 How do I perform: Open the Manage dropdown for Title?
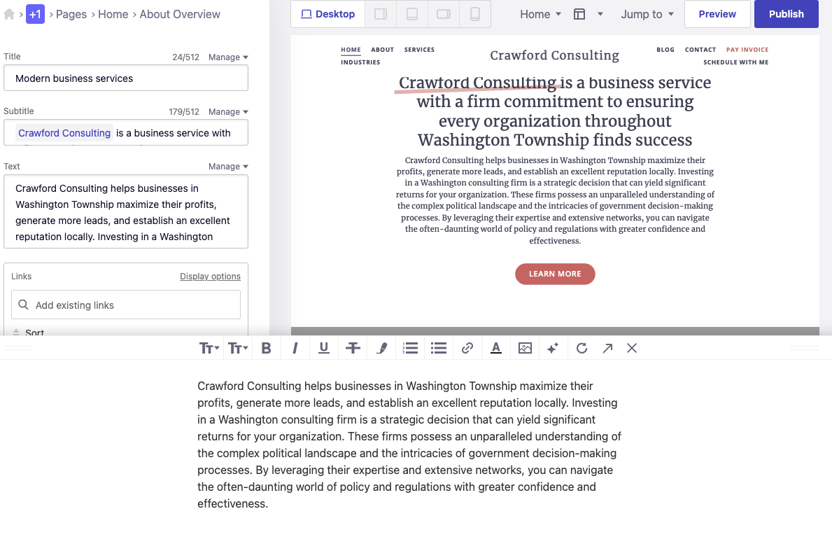click(228, 57)
